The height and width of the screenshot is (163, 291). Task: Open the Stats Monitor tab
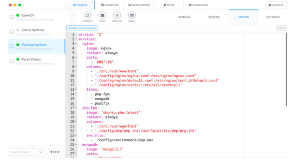(x=139, y=5)
